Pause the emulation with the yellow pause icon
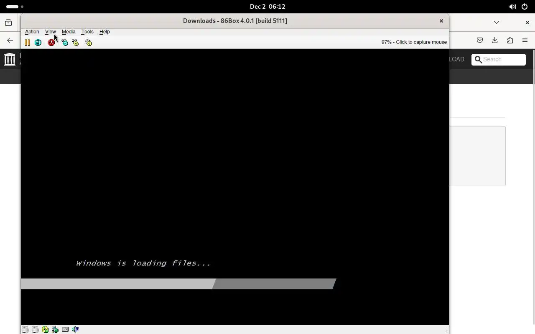 pos(28,43)
